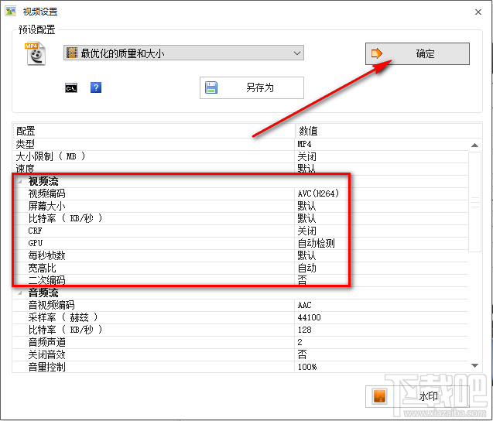Click the 100% volume value
493x421 pixels.
point(307,367)
